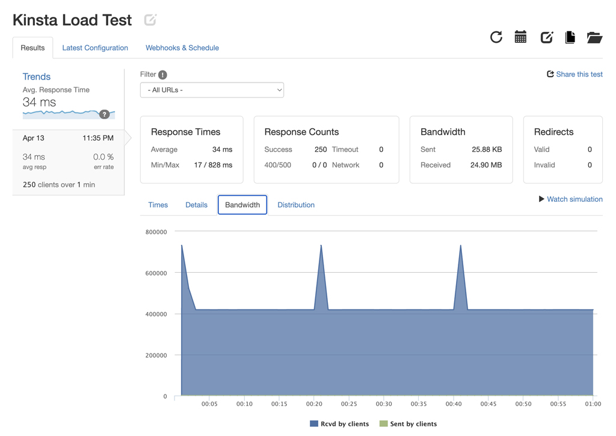Open the Webhooks & Schedule tab

pyautogui.click(x=182, y=48)
